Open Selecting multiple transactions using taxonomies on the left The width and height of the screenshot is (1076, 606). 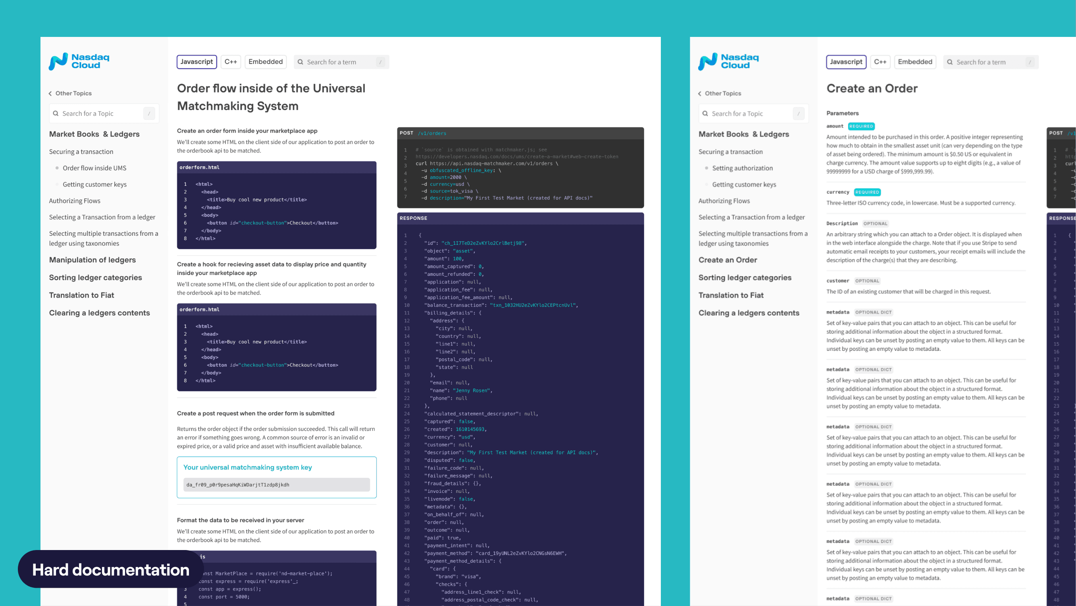click(x=104, y=239)
